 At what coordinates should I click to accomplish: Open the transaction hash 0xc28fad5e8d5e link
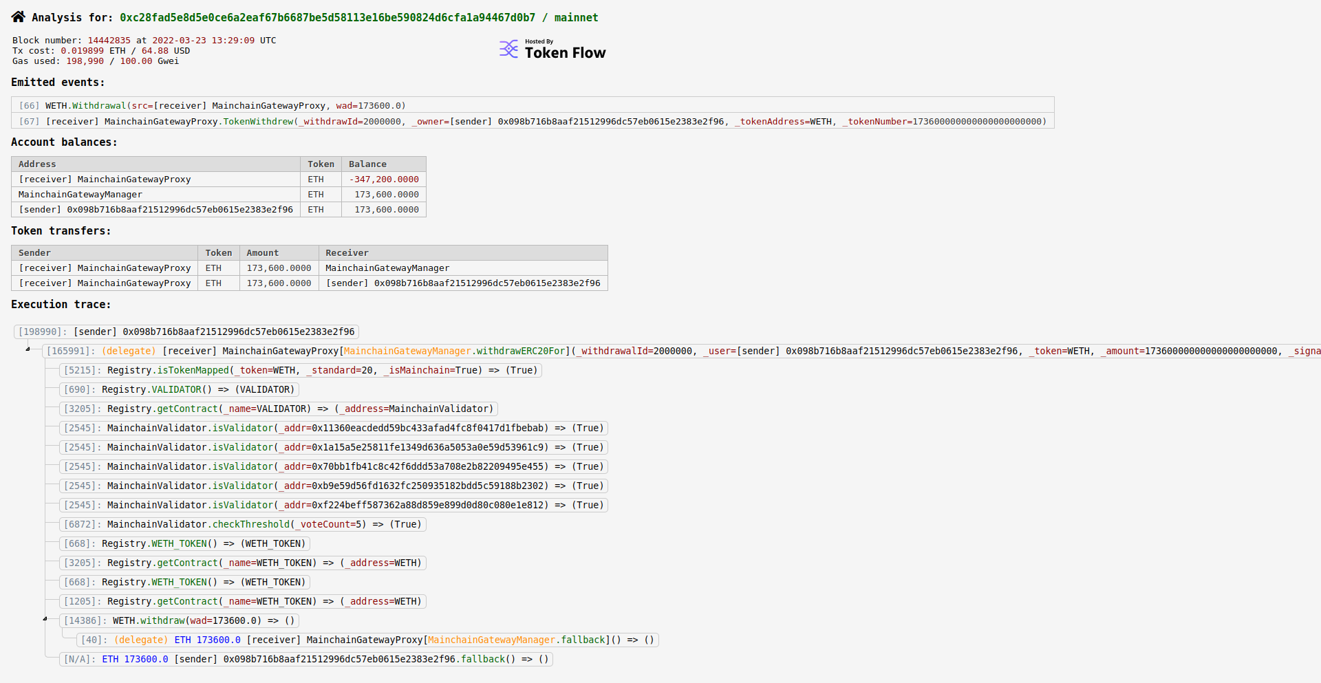tap(327, 17)
